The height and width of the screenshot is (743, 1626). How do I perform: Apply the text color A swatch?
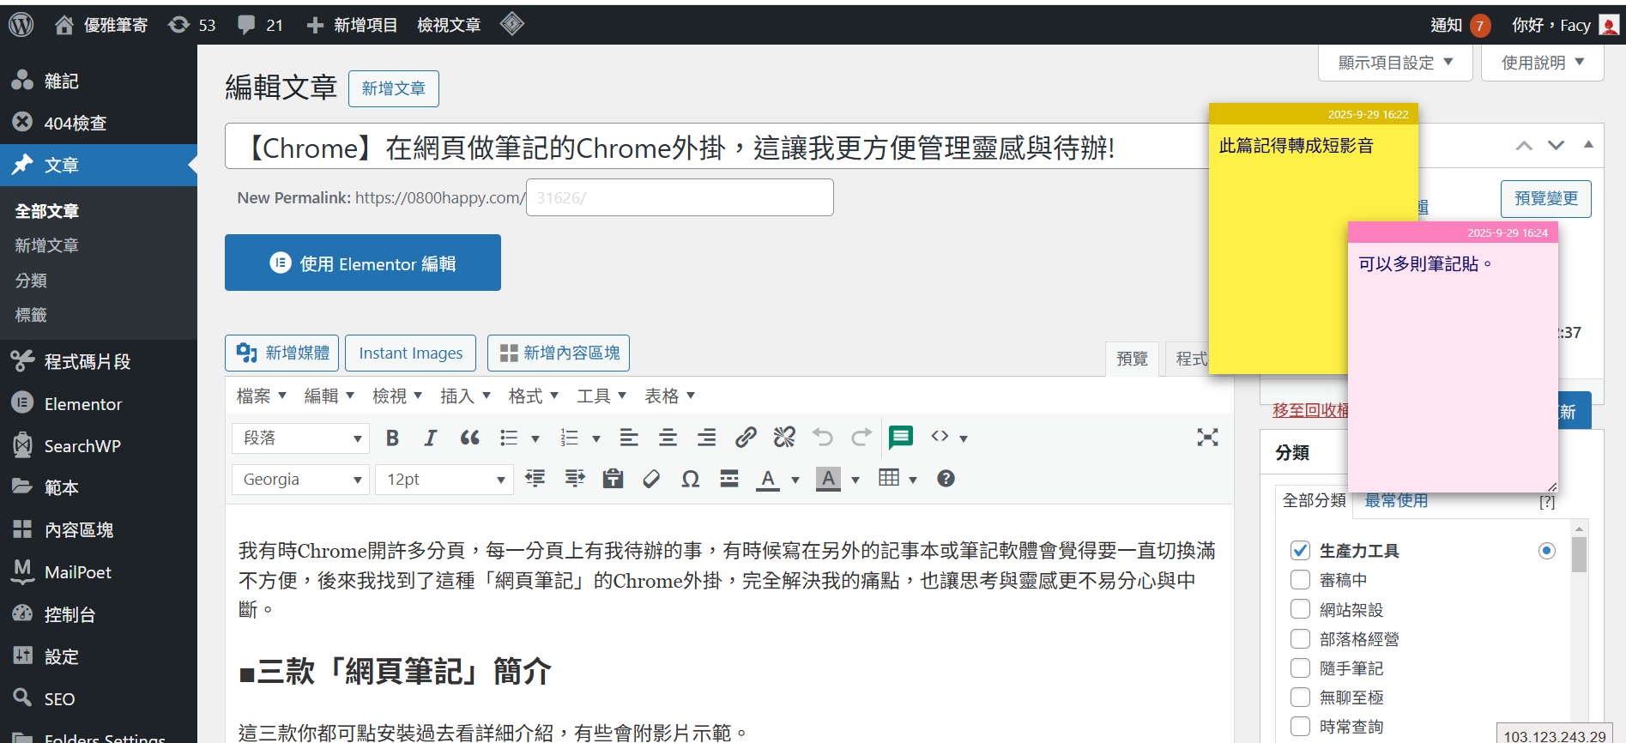(768, 479)
